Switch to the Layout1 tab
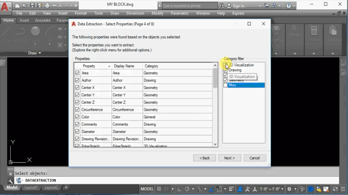The image size is (348, 195). [31, 187]
